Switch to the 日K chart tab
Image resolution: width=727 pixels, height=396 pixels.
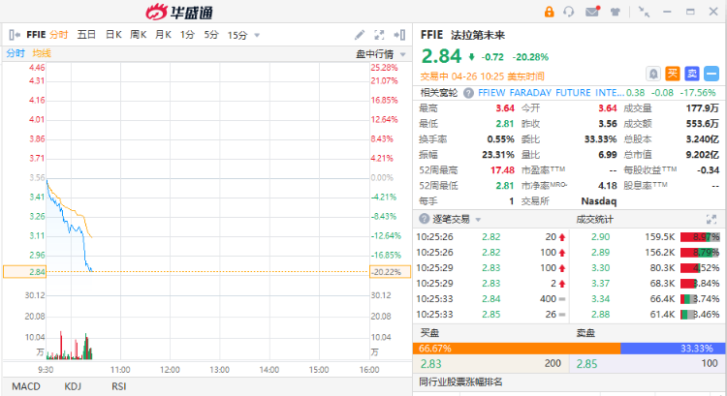(113, 35)
